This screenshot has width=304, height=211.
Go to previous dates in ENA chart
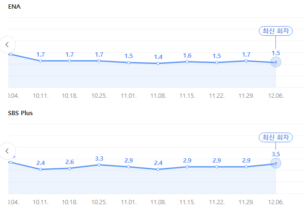(7, 45)
